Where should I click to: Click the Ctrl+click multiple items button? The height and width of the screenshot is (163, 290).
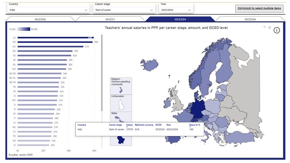click(259, 8)
